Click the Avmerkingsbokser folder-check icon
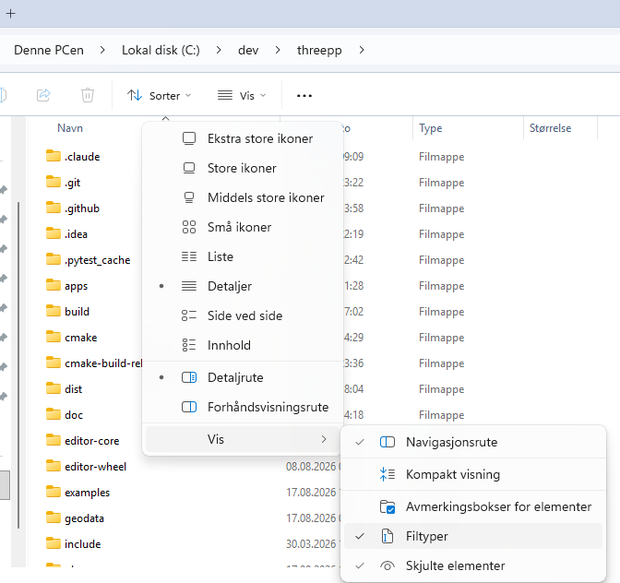The image size is (620, 583). [387, 506]
